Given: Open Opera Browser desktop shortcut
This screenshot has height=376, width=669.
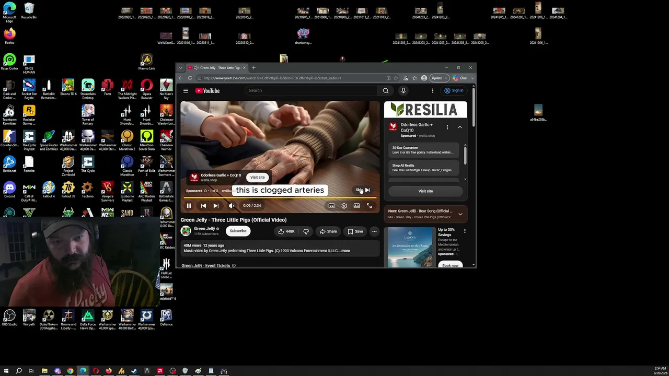Looking at the screenshot, I should pyautogui.click(x=147, y=89).
